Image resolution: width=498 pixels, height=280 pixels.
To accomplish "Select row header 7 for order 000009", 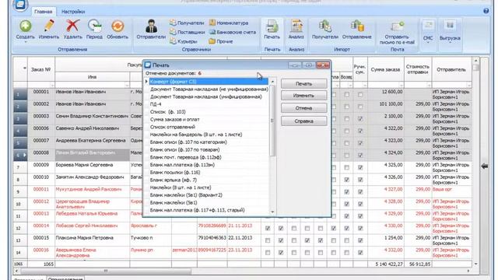I will (20, 168).
